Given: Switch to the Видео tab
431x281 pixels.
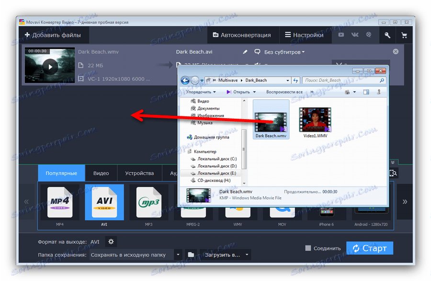Looking at the screenshot, I should pyautogui.click(x=101, y=173).
